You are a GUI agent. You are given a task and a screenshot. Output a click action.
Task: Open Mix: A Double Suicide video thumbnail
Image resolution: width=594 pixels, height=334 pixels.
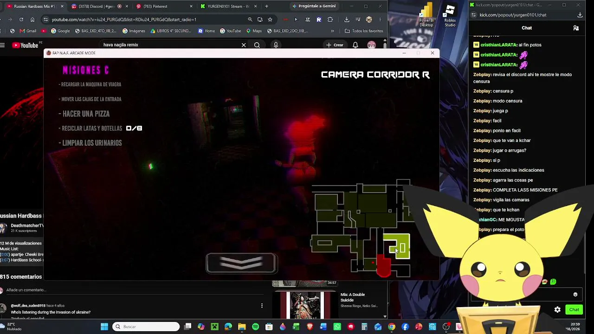pos(304,305)
